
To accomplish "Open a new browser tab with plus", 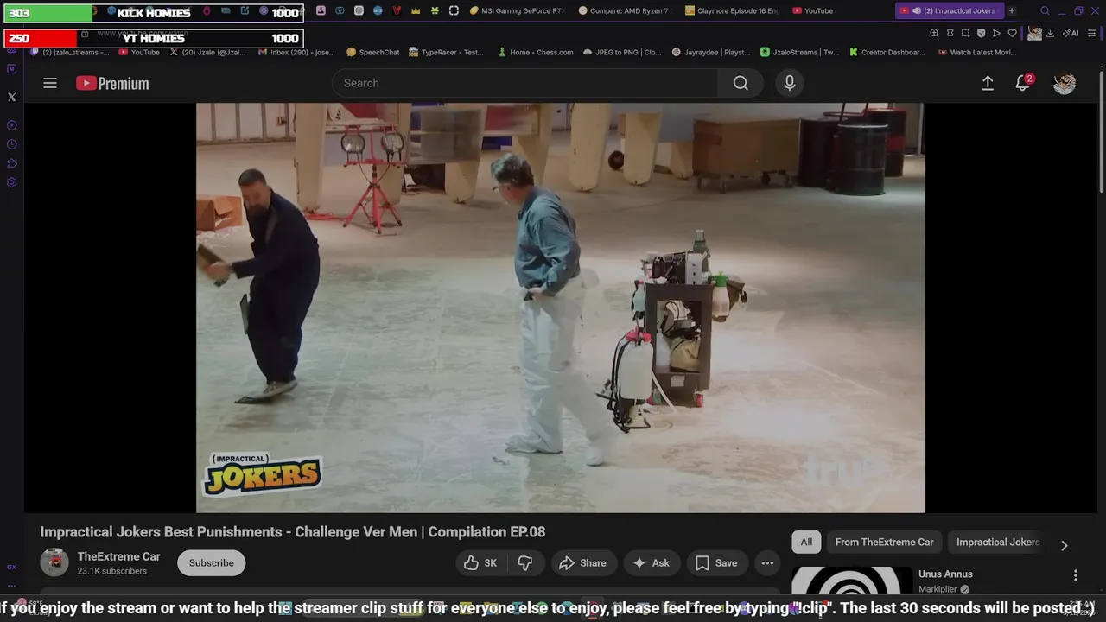I will 1012,10.
